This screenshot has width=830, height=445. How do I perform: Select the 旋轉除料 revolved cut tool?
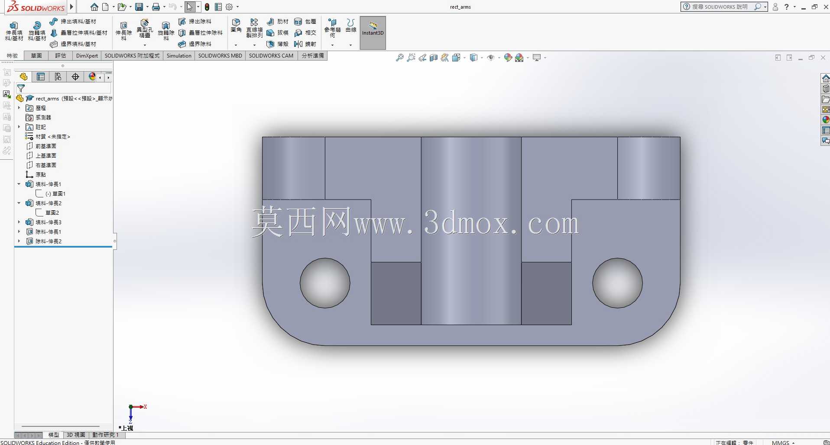pos(166,31)
